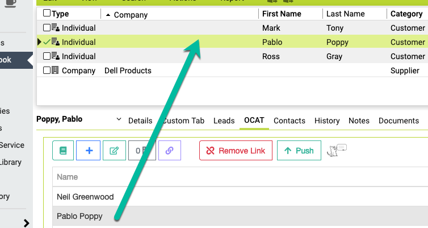Click the cat with speech bubble icon

click(x=337, y=151)
